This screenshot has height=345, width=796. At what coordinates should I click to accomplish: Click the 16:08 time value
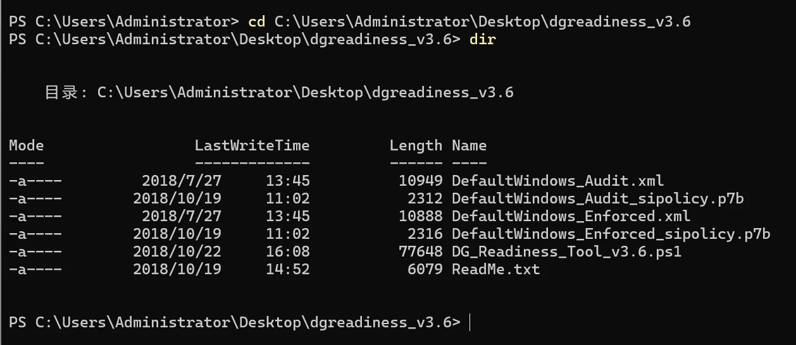tap(288, 251)
